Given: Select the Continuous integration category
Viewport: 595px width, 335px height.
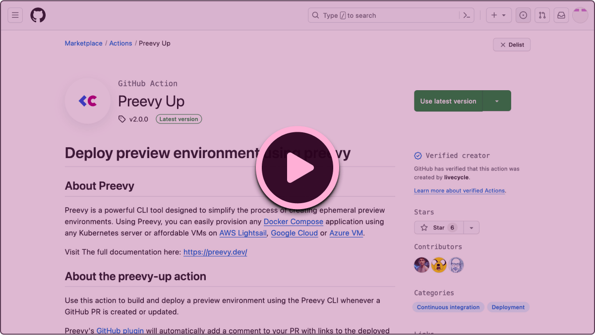Looking at the screenshot, I should pos(448,307).
